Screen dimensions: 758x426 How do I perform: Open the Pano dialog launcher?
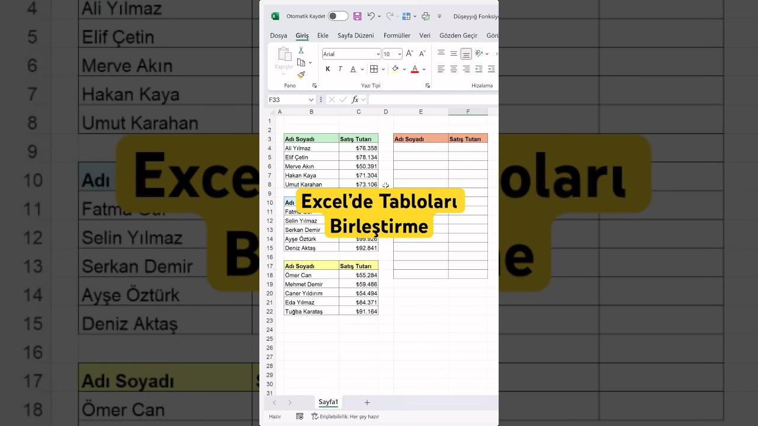(x=314, y=86)
